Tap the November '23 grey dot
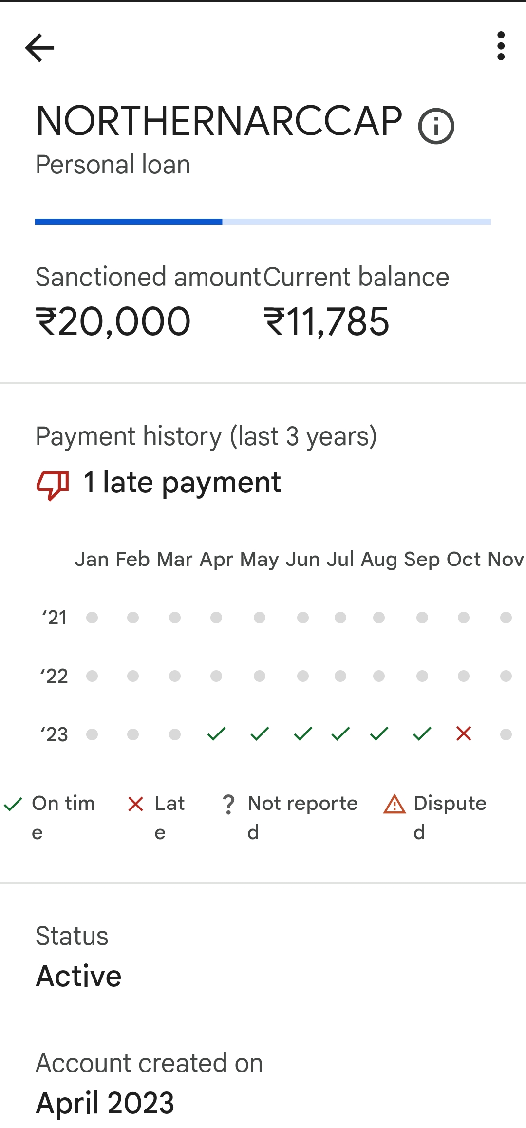Screen dimensions: 526x1128 coord(506,734)
